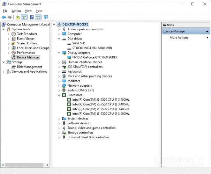
Task: Toggle Show/Hide Action Pane toolbar icon
Action: pyautogui.click(x=38, y=17)
